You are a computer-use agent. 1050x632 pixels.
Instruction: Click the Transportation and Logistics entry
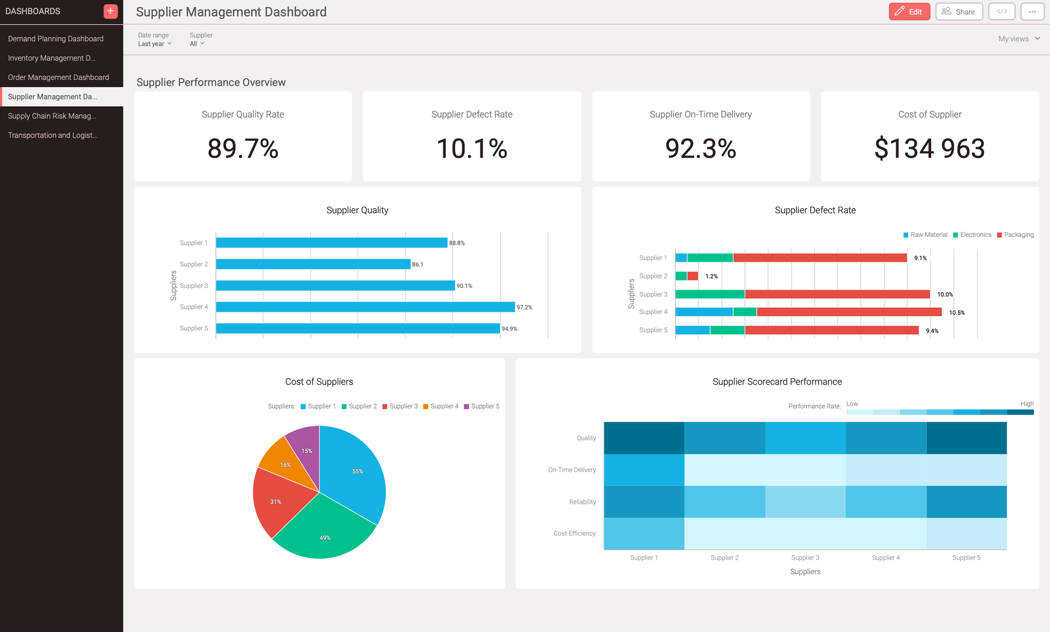52,135
